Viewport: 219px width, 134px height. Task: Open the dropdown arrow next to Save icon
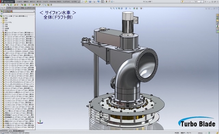92,1
